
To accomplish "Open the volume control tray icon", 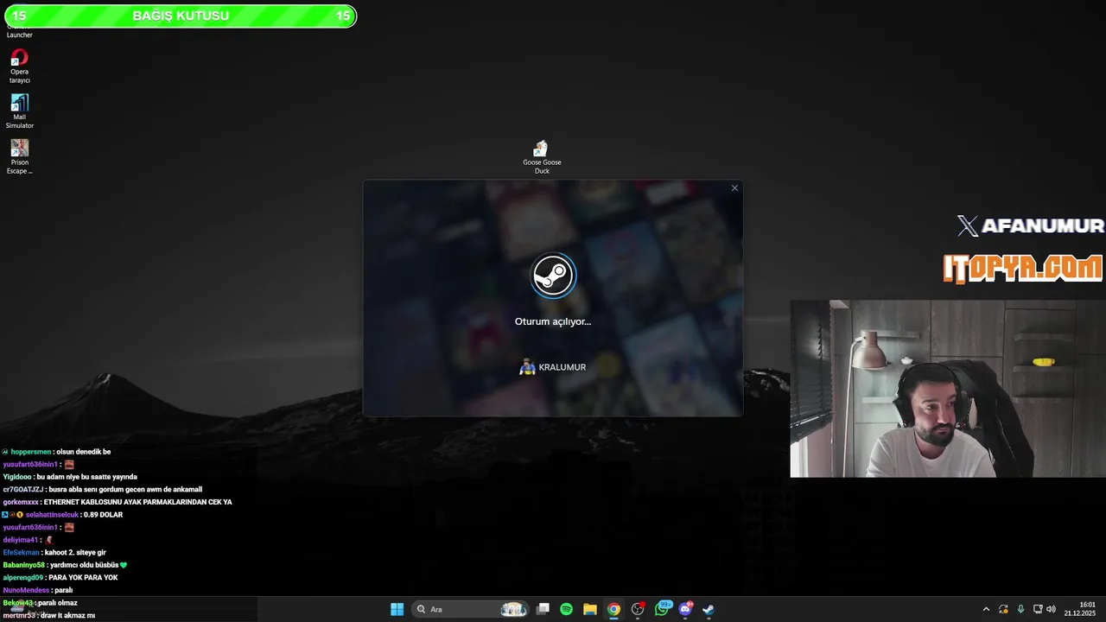I will [x=1052, y=609].
